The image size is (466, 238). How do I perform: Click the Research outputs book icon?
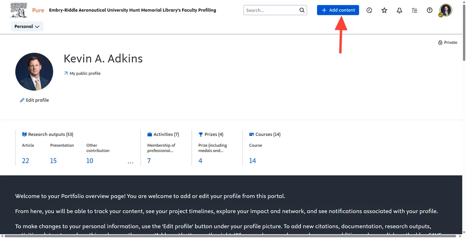click(x=24, y=134)
